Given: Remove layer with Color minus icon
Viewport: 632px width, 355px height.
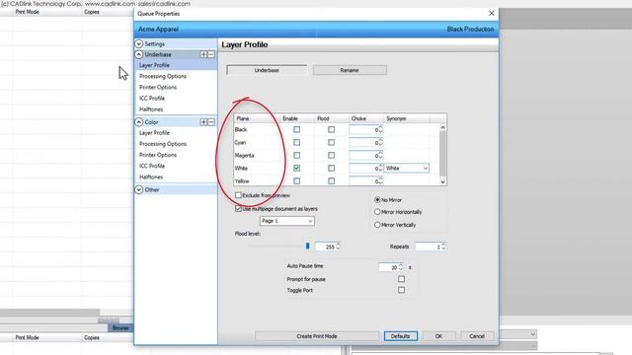Looking at the screenshot, I should click(x=210, y=122).
